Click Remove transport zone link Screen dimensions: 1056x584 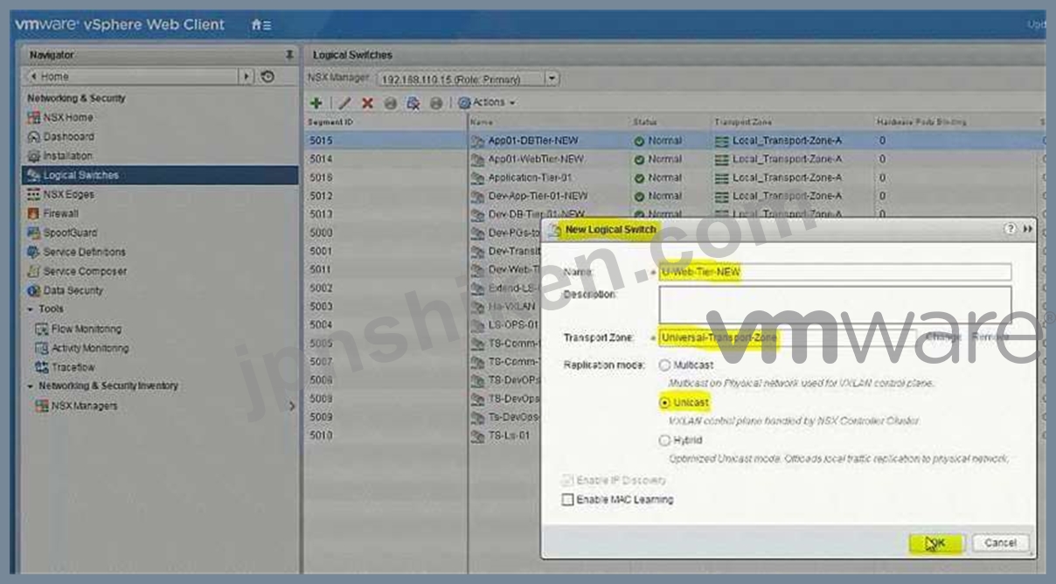pos(989,337)
